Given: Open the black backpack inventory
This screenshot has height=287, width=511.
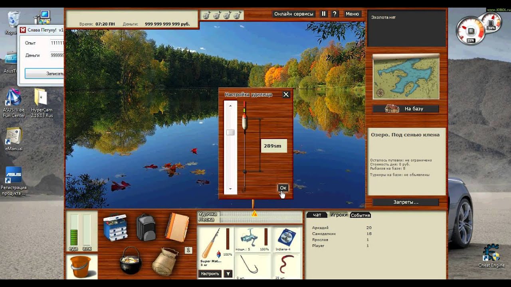Looking at the screenshot, I should click(146, 228).
